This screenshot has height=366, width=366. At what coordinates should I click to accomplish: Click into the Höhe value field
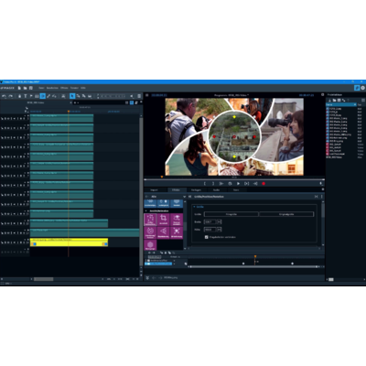[210, 230]
